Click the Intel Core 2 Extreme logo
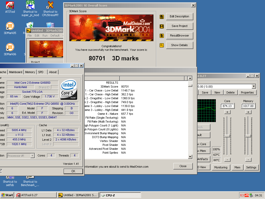Screen dimensions: 265x199 coord(69,89)
